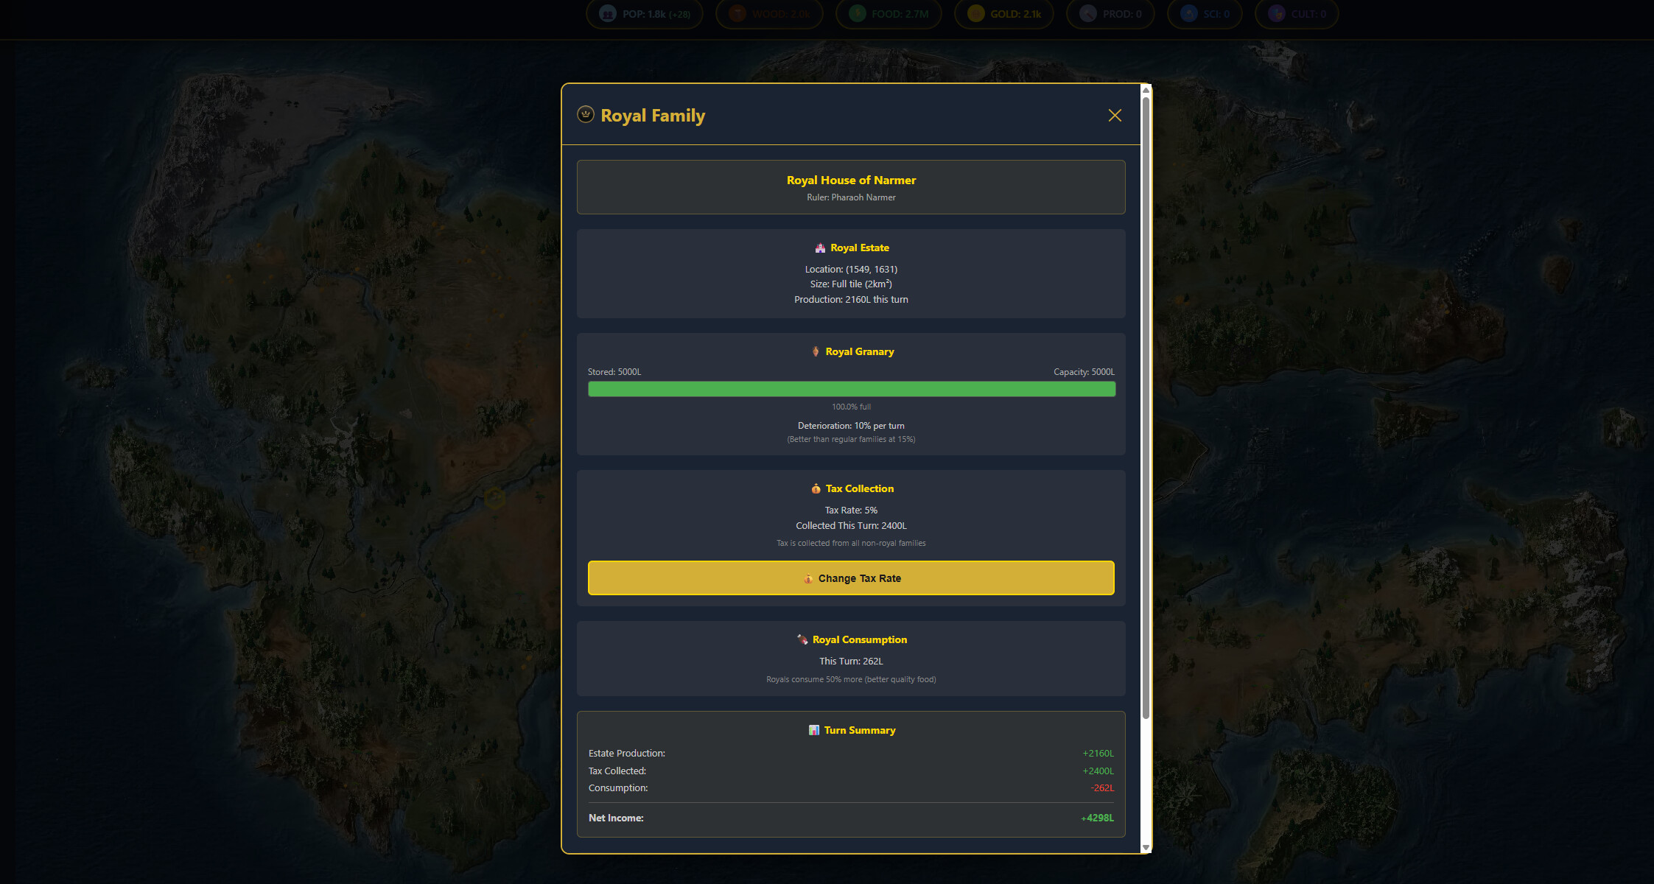Click the POP population icon

pos(606,14)
